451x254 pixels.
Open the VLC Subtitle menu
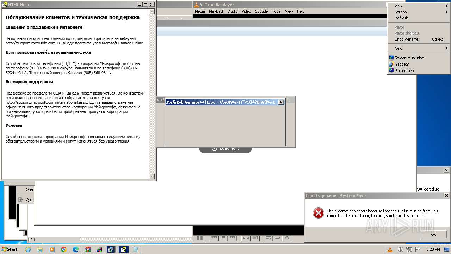[261, 11]
